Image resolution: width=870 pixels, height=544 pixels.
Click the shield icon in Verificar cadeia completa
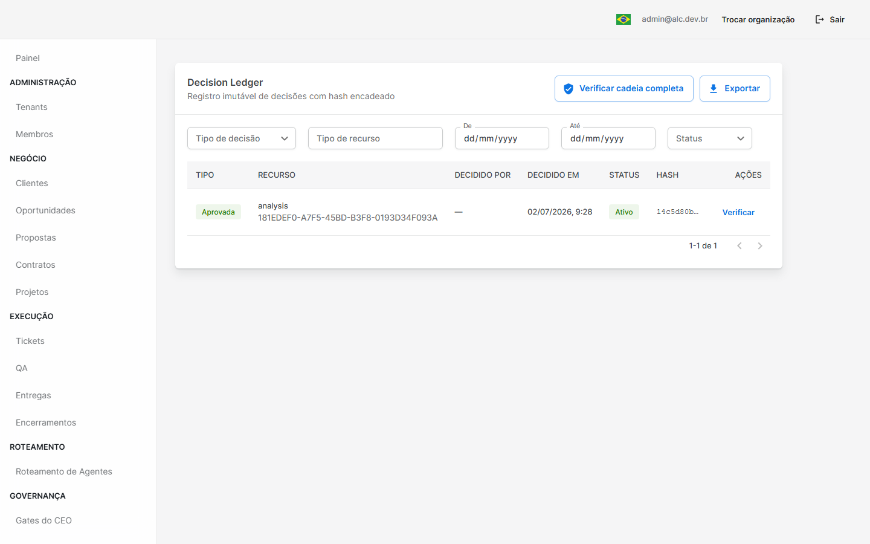pos(569,89)
